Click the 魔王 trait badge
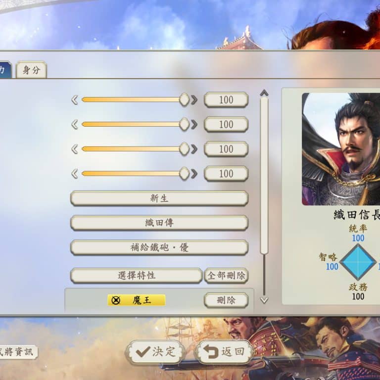 tap(137, 300)
